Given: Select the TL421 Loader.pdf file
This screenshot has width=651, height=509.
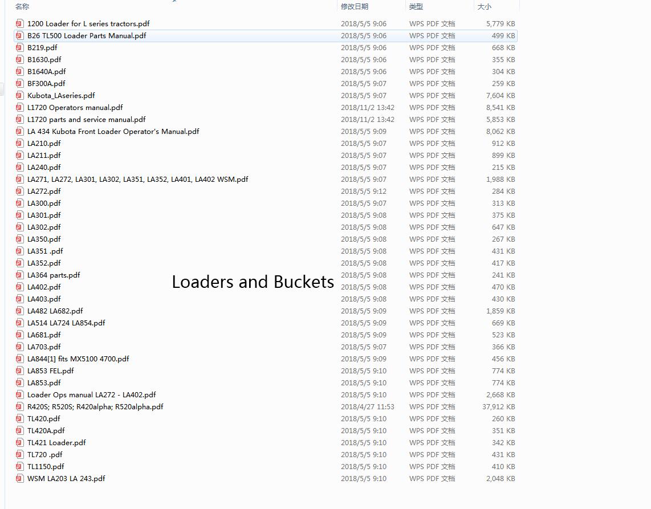Looking at the screenshot, I should click(56, 442).
